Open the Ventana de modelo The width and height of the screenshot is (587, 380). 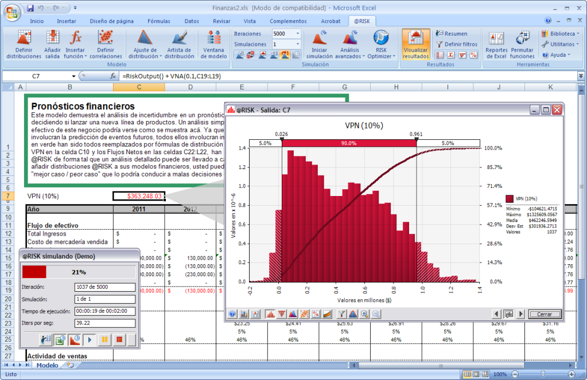(214, 45)
